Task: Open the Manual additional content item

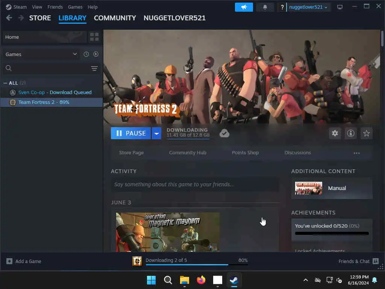Action: coord(332,188)
